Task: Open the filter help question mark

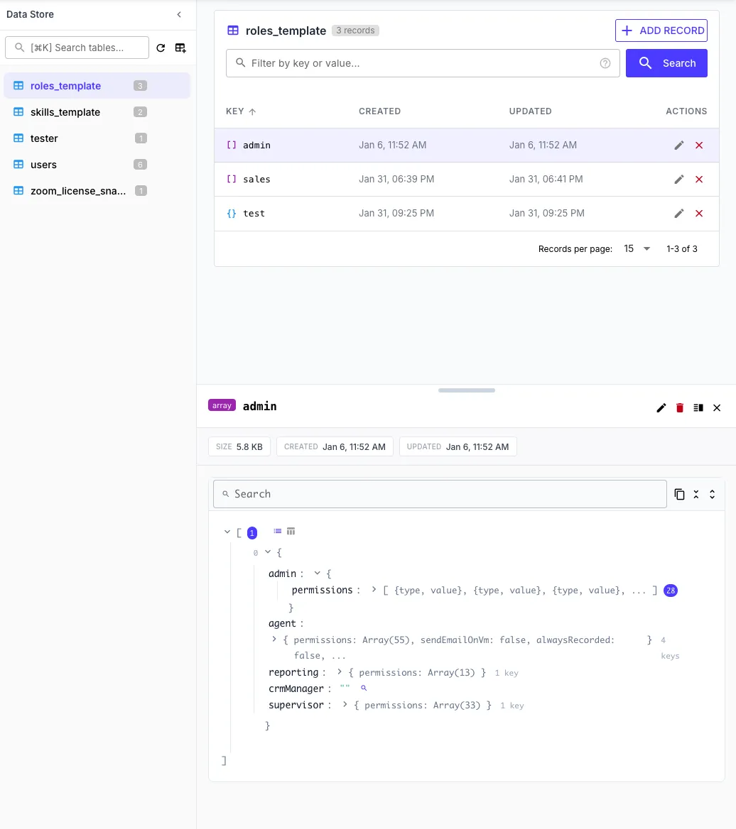Action: (605, 63)
